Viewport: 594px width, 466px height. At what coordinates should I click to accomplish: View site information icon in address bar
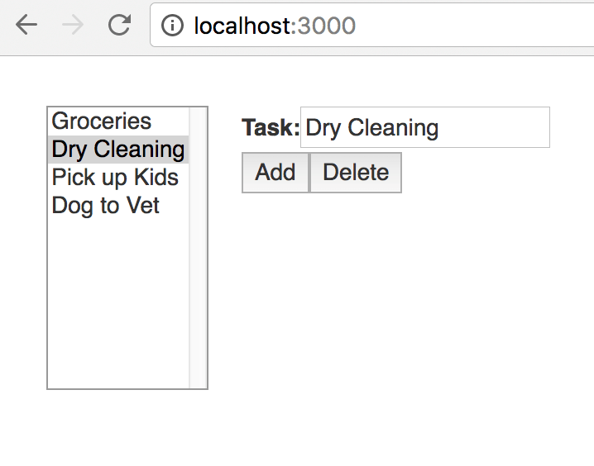[172, 26]
